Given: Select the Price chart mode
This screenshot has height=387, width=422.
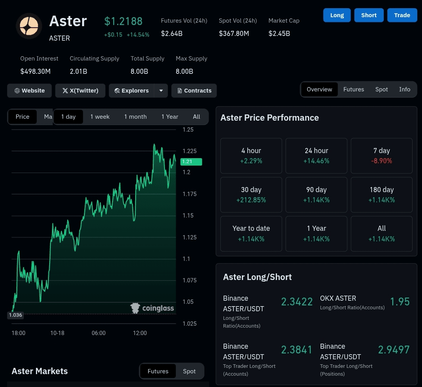Looking at the screenshot, I should (x=22, y=117).
